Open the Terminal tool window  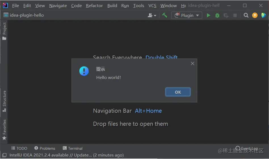tap(73, 148)
